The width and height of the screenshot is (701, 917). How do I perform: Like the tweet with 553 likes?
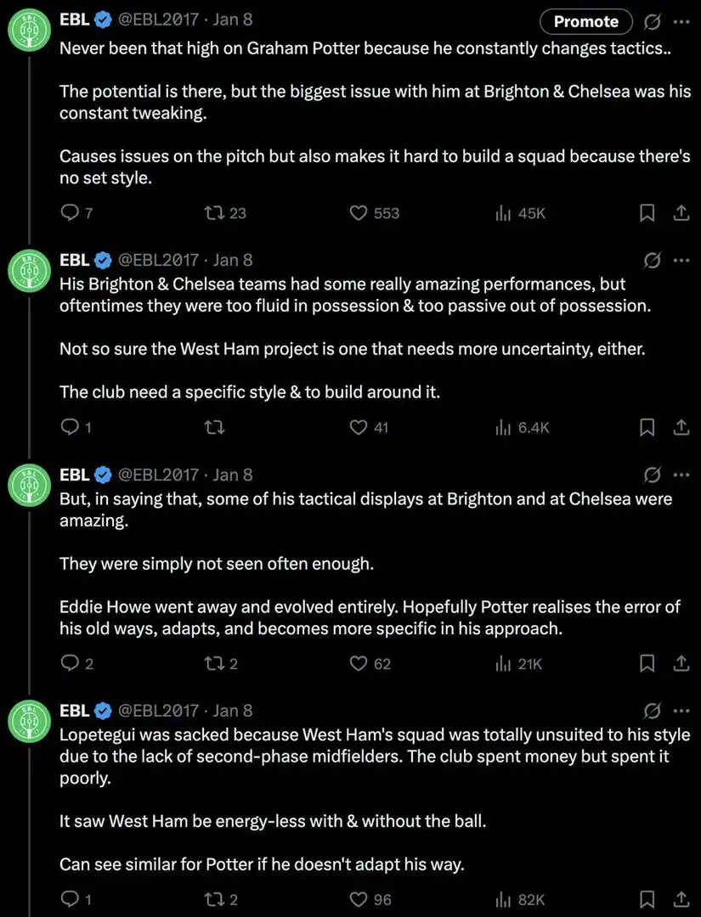coord(359,213)
